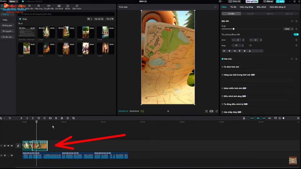Image resolution: width=301 pixels, height=169 pixels.
Task: Click the Xuất export button
Action: [x=280, y=2]
